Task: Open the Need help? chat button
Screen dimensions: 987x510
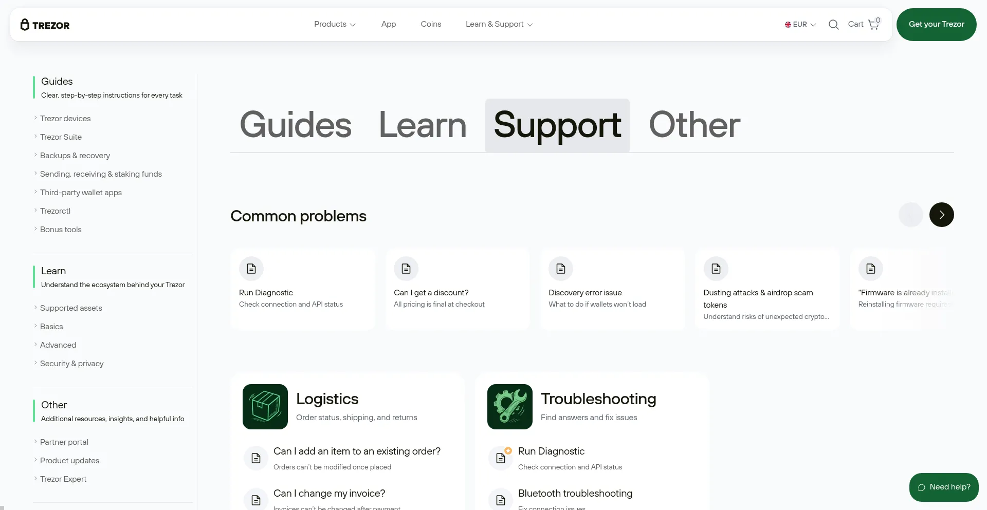Action: pyautogui.click(x=944, y=487)
